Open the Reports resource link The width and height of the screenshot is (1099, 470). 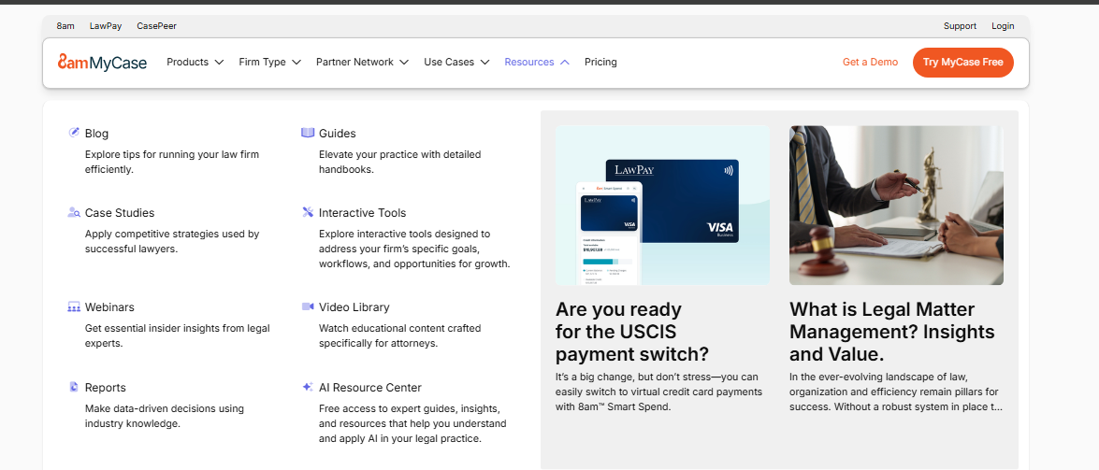click(x=105, y=388)
